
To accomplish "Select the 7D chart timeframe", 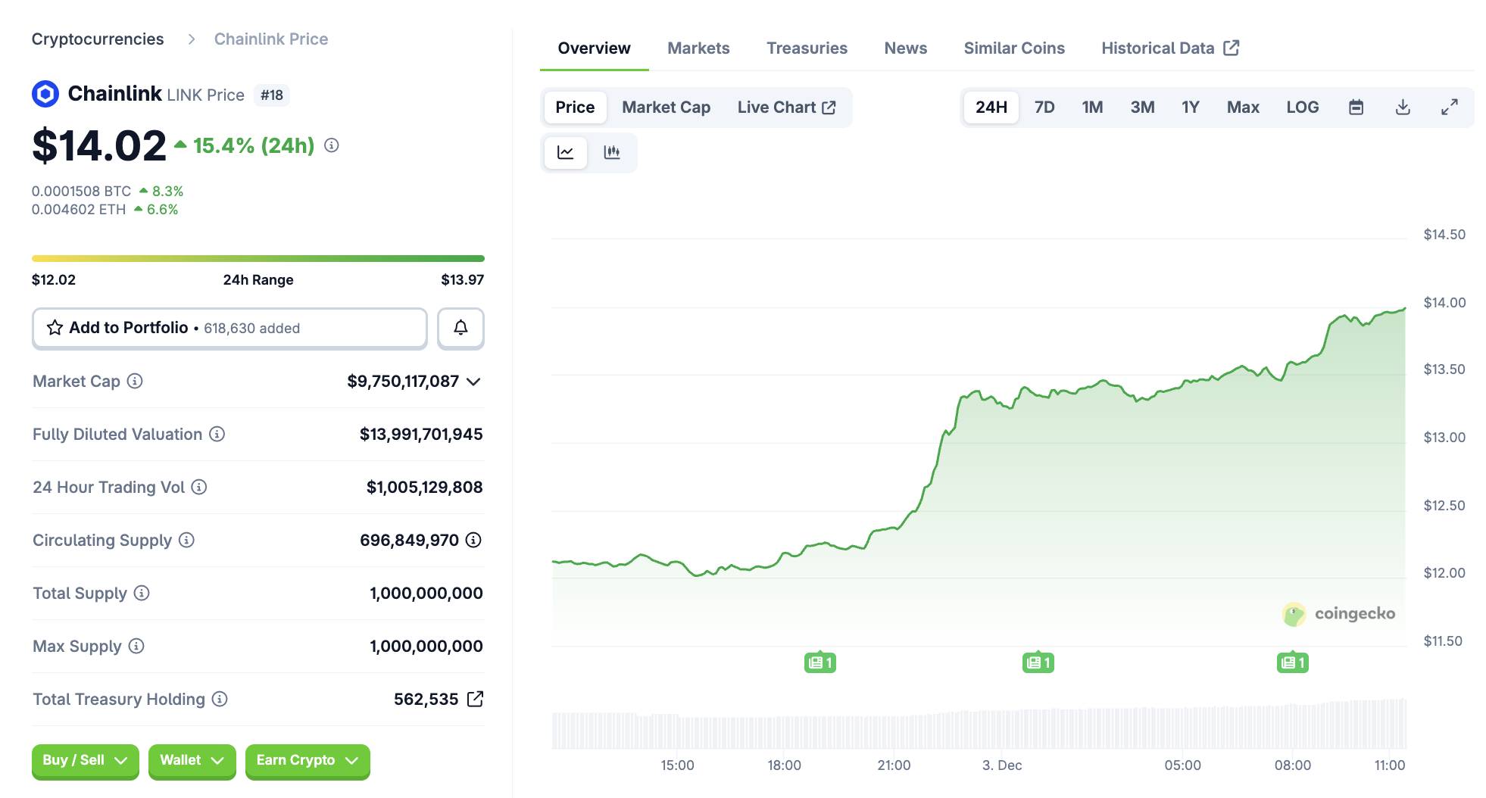I will (1044, 107).
